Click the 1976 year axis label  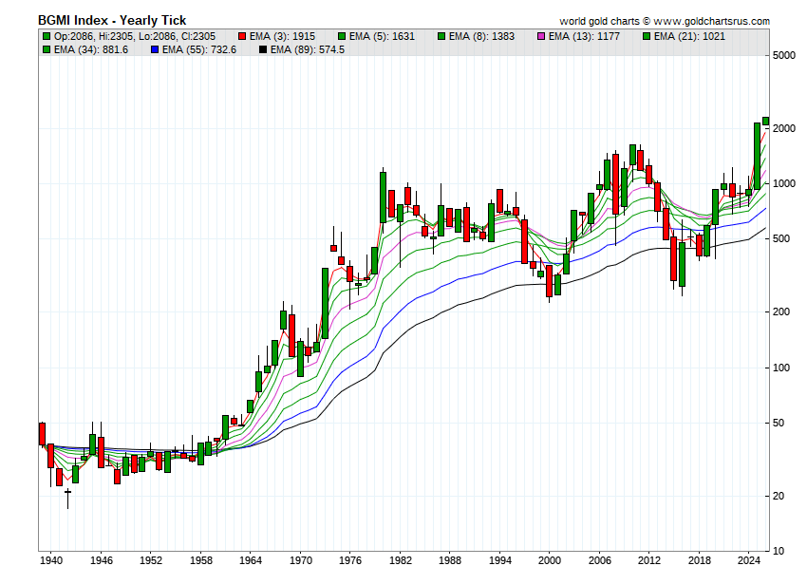(x=350, y=560)
